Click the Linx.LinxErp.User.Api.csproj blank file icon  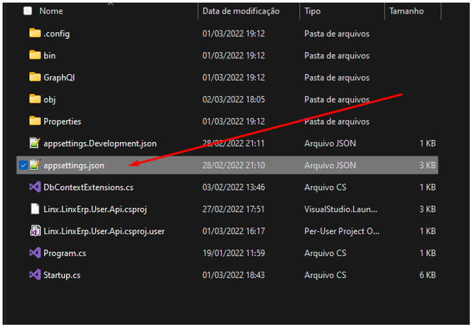(x=35, y=209)
